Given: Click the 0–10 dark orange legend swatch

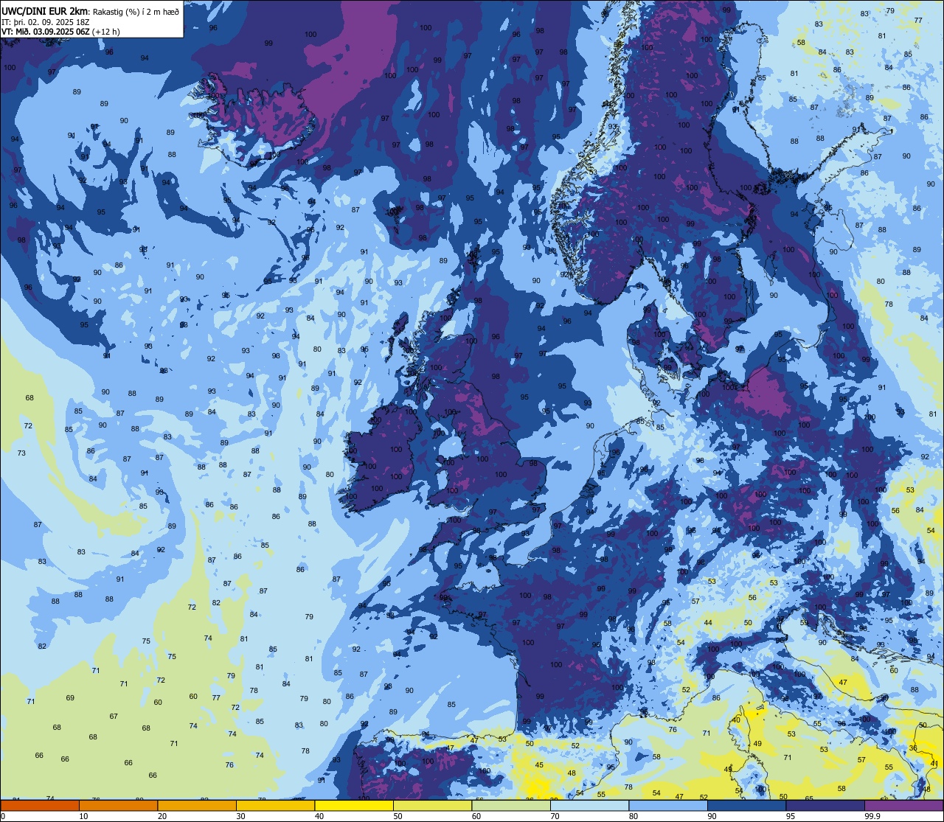Looking at the screenshot, I should point(40,805).
